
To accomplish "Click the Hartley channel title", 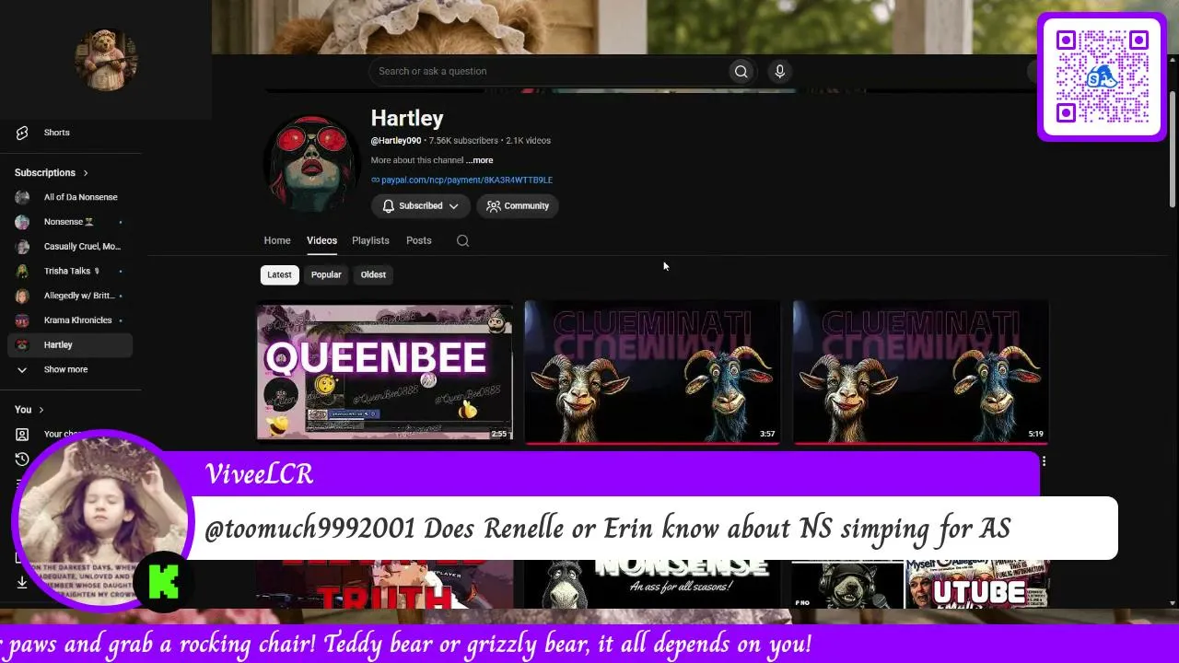I will (x=407, y=119).
